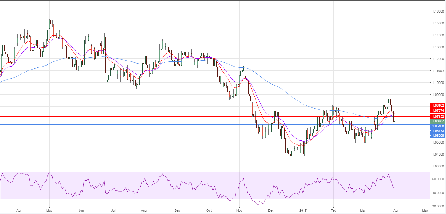Click the Feb label on the time axis
Viewport: 446px width, 214px height.
click(333, 210)
